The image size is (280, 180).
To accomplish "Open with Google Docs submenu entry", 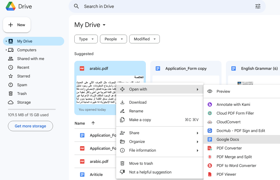I will [242, 139].
